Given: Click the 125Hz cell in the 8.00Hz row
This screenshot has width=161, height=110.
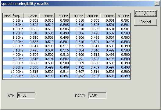Looking at the screenshot, I should pyautogui.click(x=31, y=67).
